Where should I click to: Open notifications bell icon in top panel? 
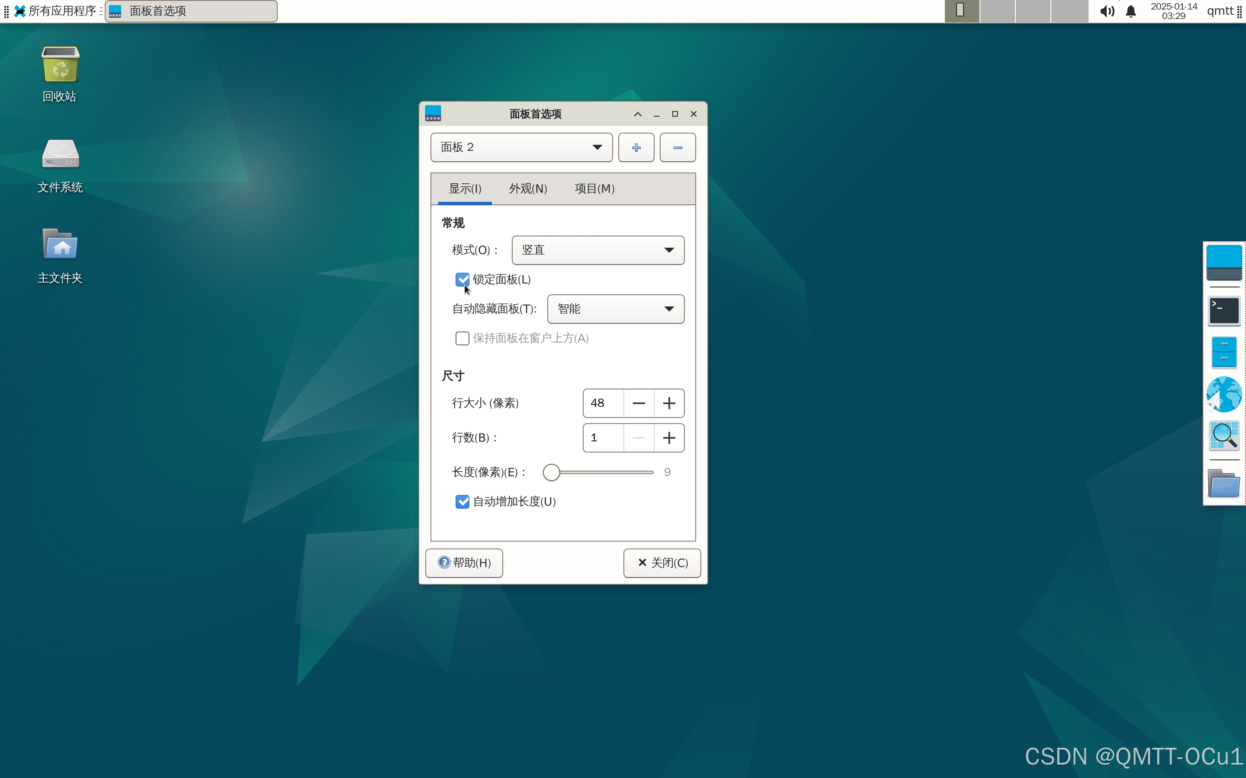click(1130, 11)
